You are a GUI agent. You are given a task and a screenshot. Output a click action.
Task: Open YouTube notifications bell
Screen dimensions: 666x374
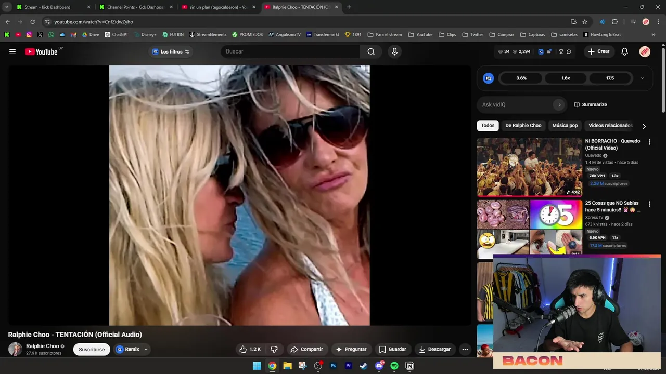(624, 51)
